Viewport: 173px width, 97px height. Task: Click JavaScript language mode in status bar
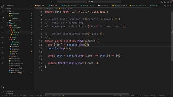coord(144,96)
